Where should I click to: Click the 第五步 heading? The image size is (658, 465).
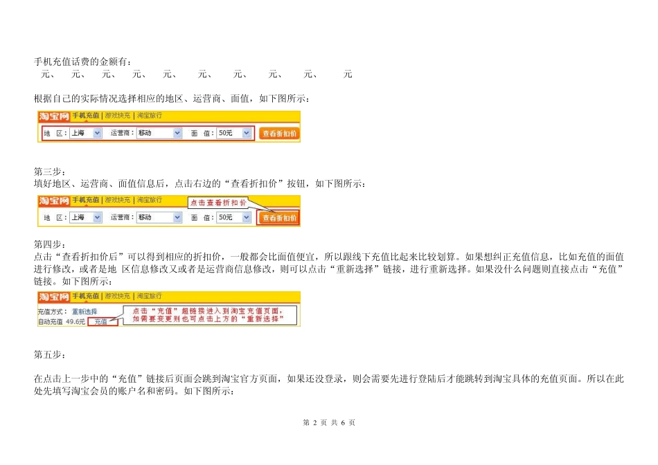coord(49,355)
